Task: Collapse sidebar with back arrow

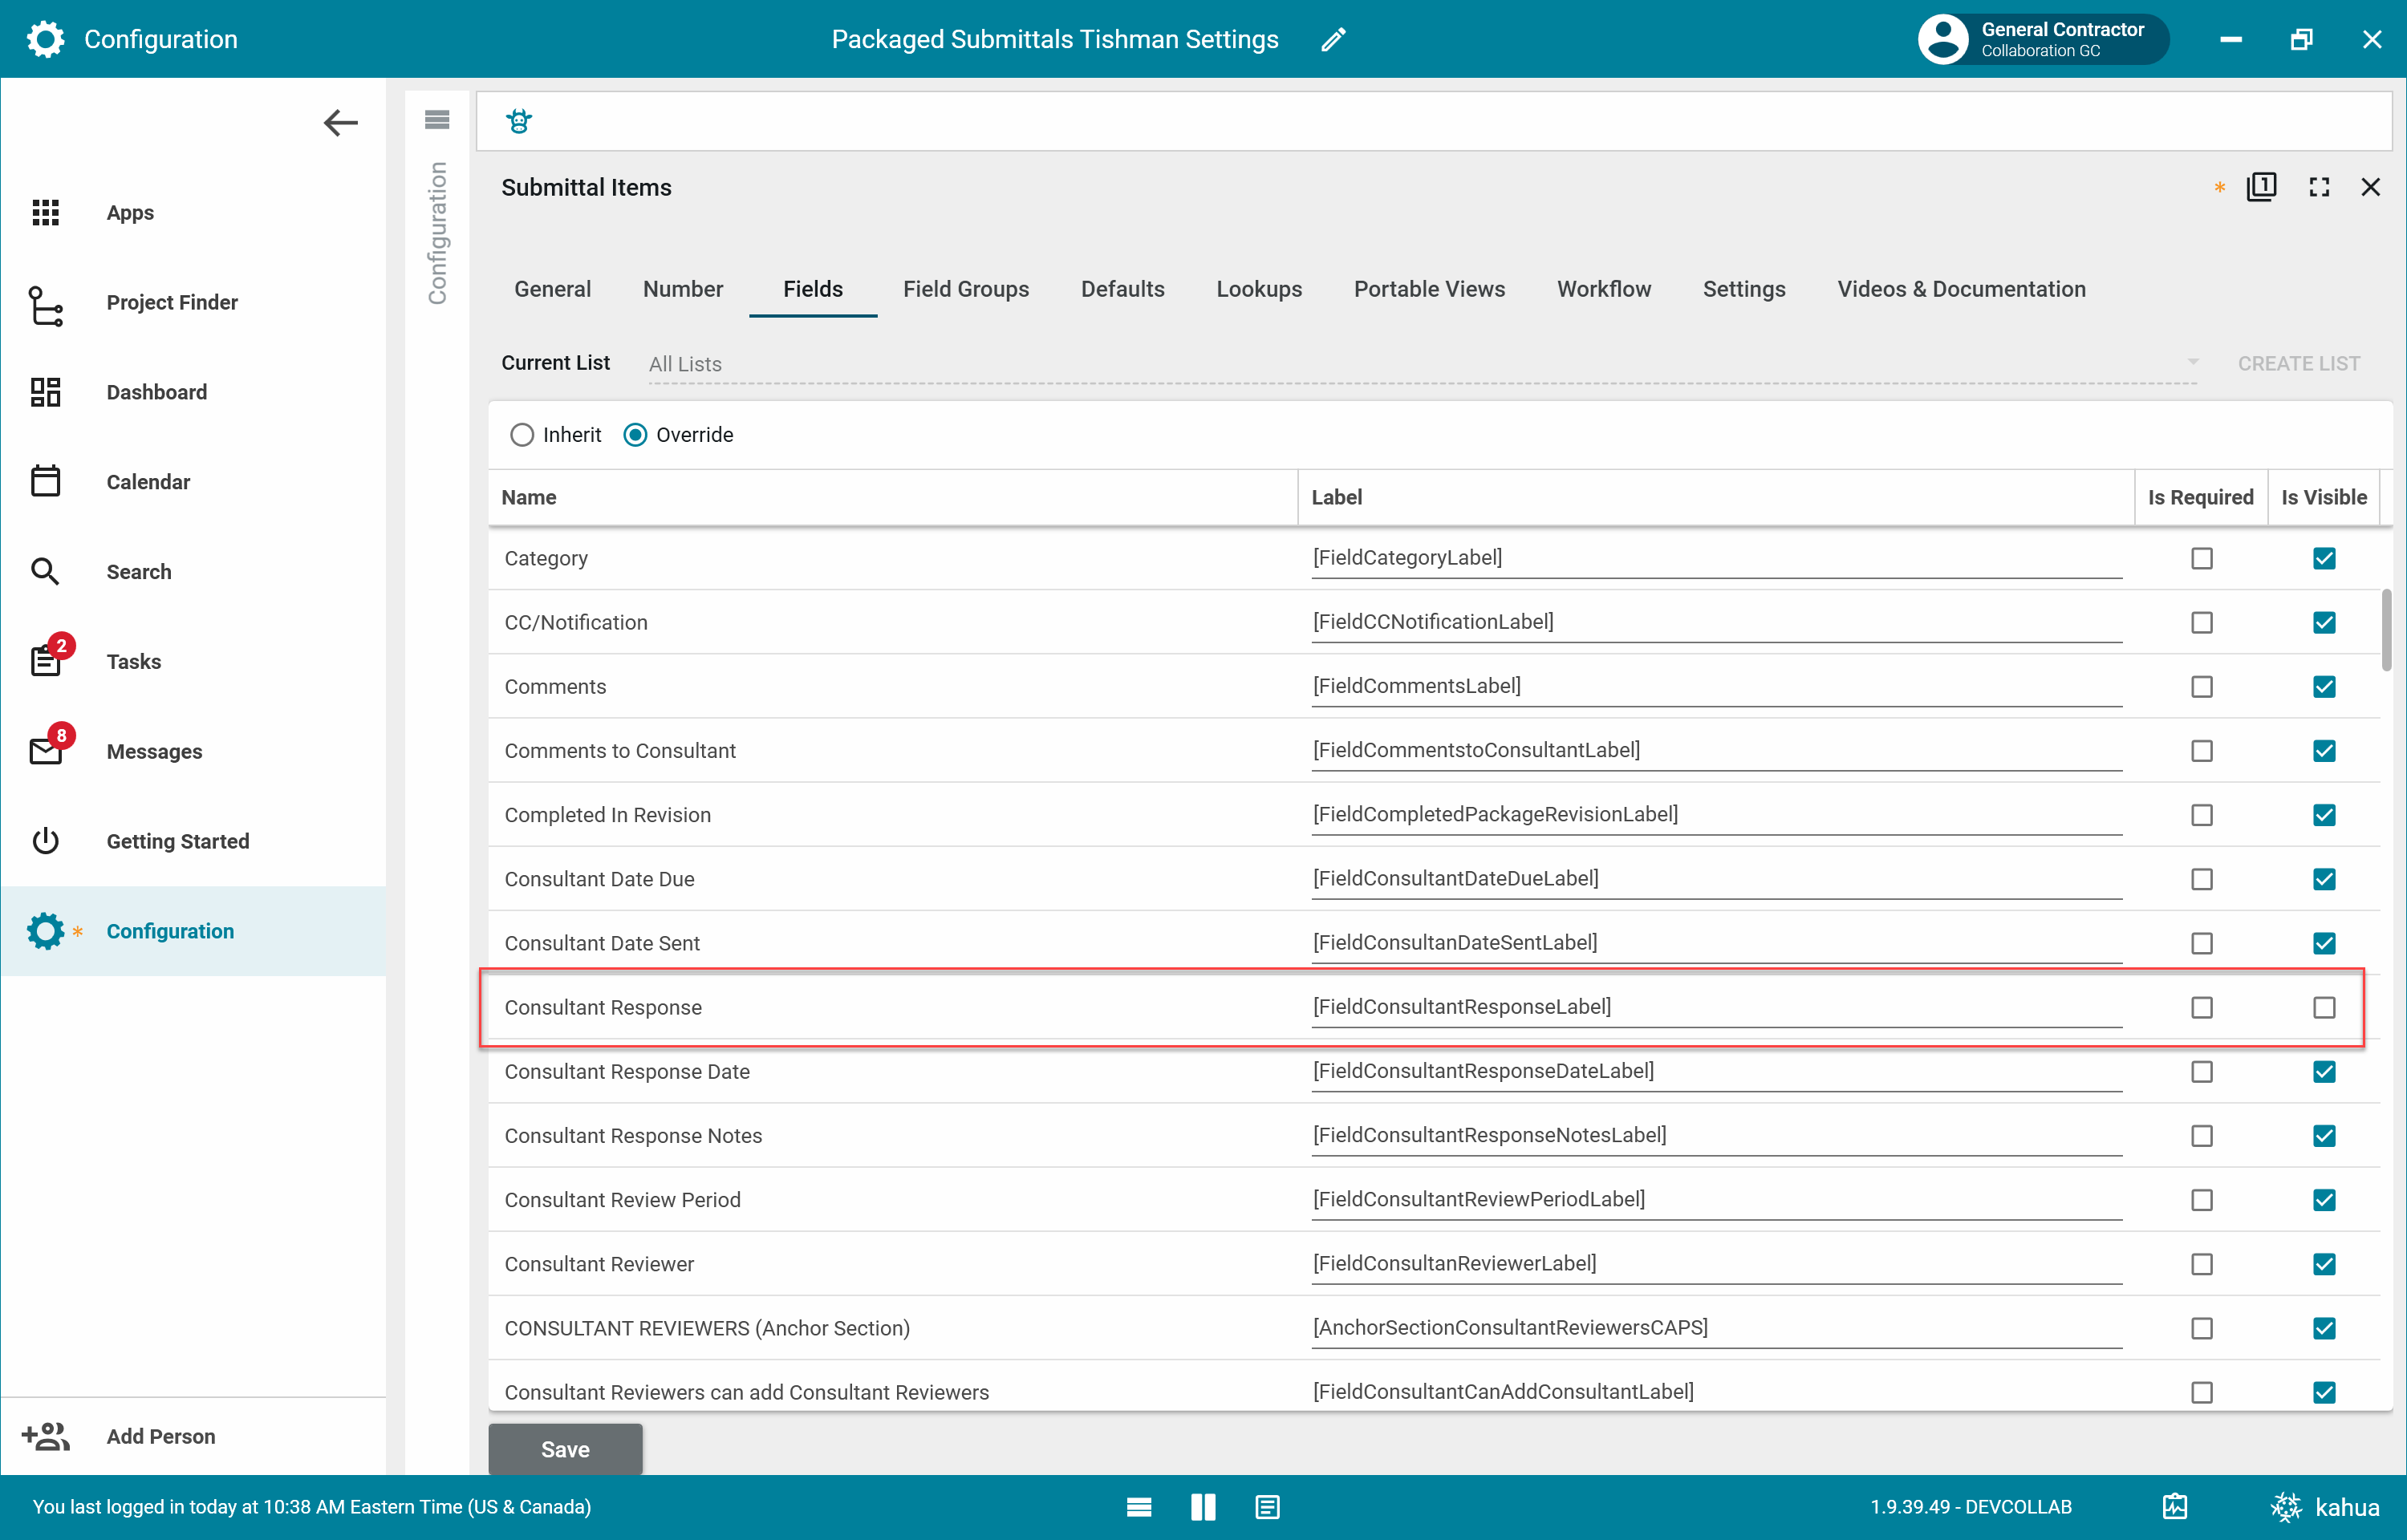Action: 340,123
